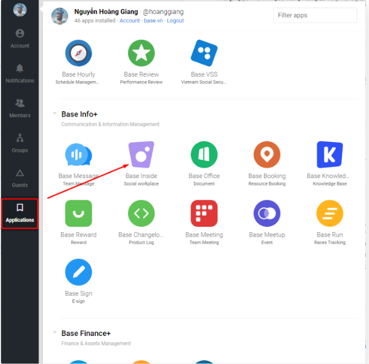Click the Base Finance+ heading
The image size is (369, 364).
[86, 333]
